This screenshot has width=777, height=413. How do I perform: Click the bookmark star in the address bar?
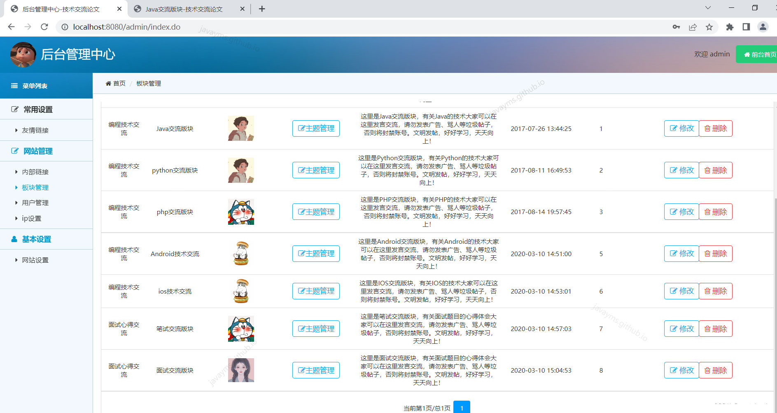tap(709, 27)
